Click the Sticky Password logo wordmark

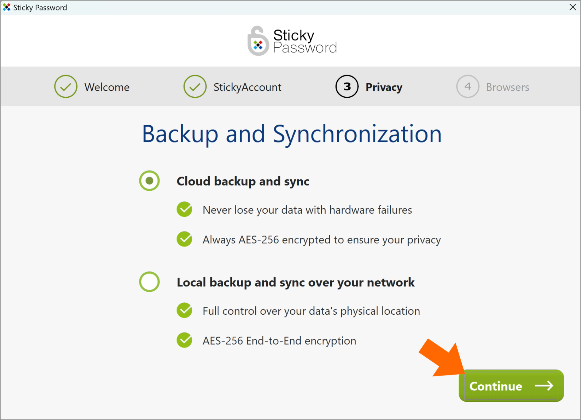pyautogui.click(x=305, y=41)
